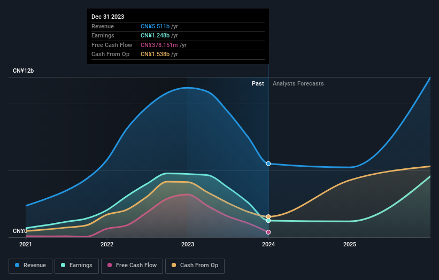Click the 2023 x-axis label
Screen dimensions: 439x280
click(x=188, y=245)
